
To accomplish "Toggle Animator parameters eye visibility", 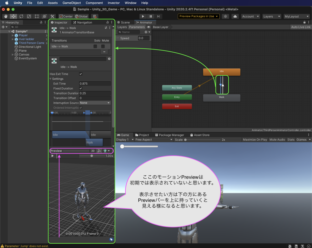I will coord(149,27).
